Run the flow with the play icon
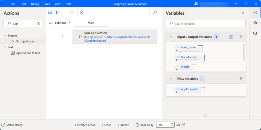261x130 pixels. click(57, 12)
